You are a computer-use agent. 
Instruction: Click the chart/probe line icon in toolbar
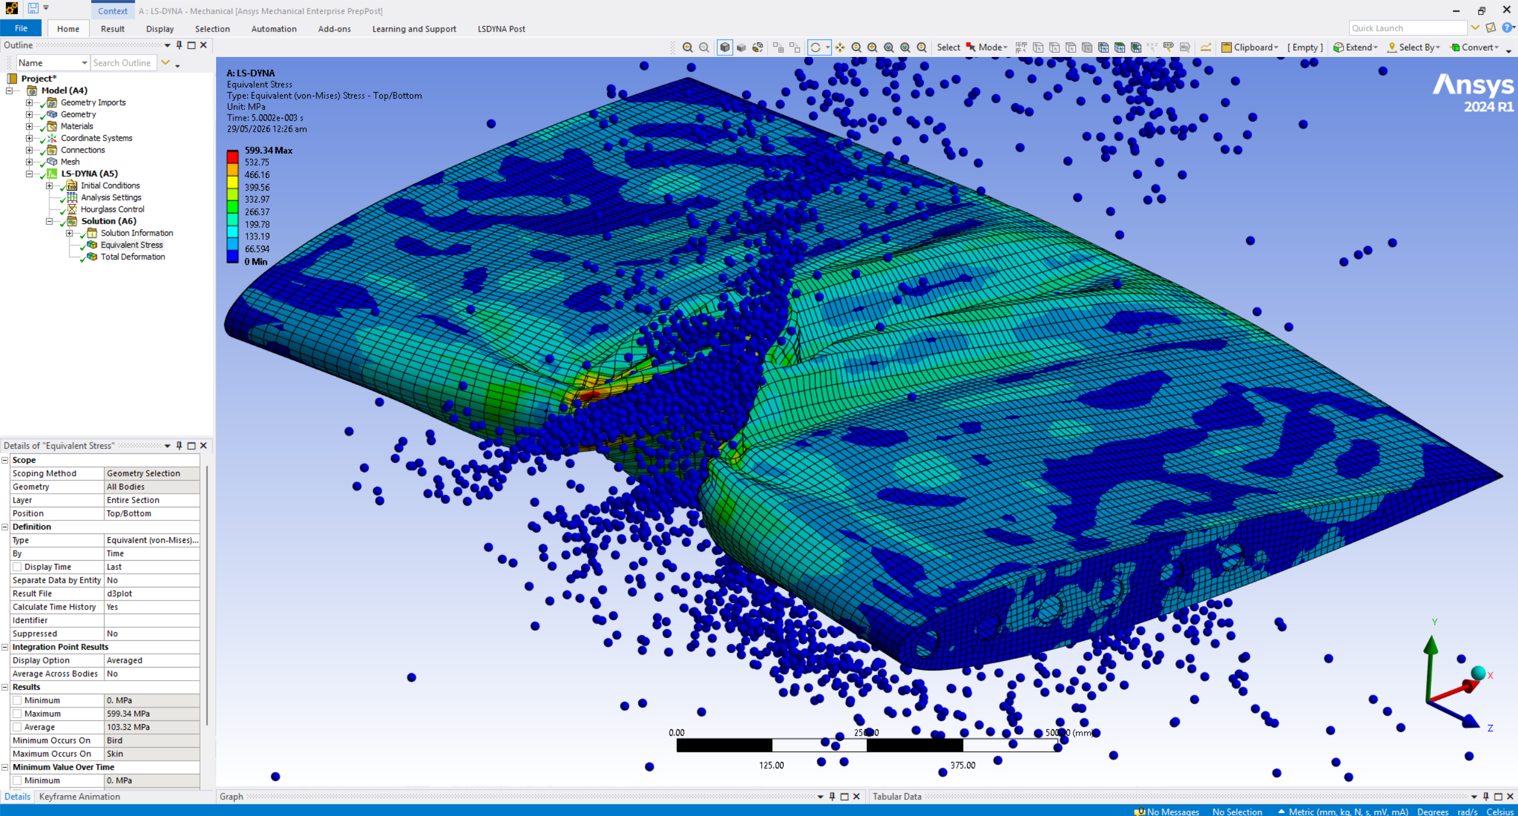click(1206, 47)
